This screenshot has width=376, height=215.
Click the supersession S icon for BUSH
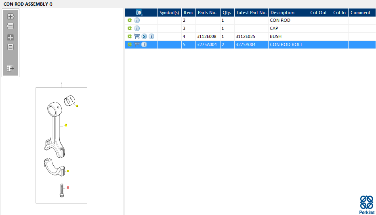click(144, 36)
